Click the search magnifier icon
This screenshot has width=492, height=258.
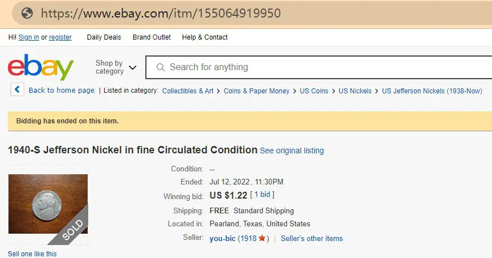pos(161,67)
